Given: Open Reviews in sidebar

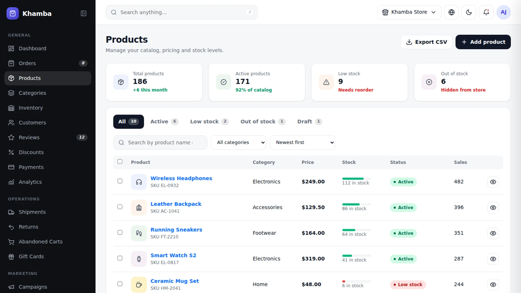Looking at the screenshot, I should pyautogui.click(x=48, y=138).
